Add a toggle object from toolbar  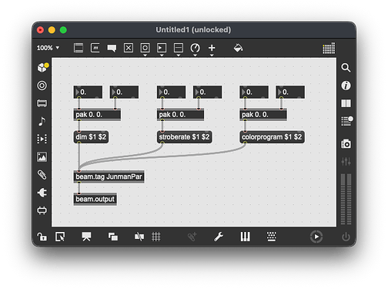click(x=129, y=48)
